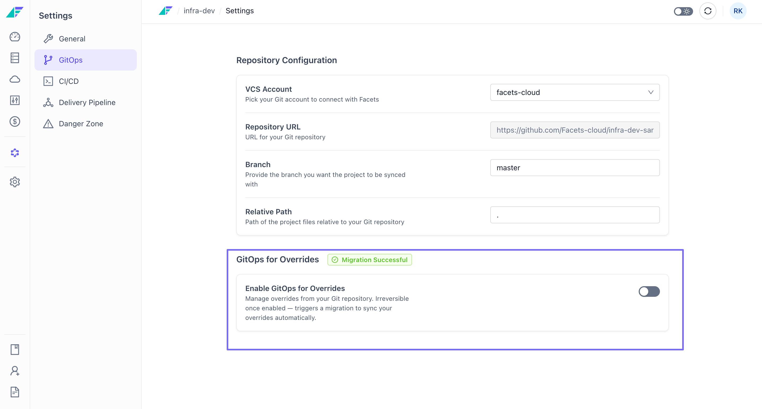Viewport: 762px width, 409px height.
Task: Click the refresh button in header
Action: click(x=708, y=11)
